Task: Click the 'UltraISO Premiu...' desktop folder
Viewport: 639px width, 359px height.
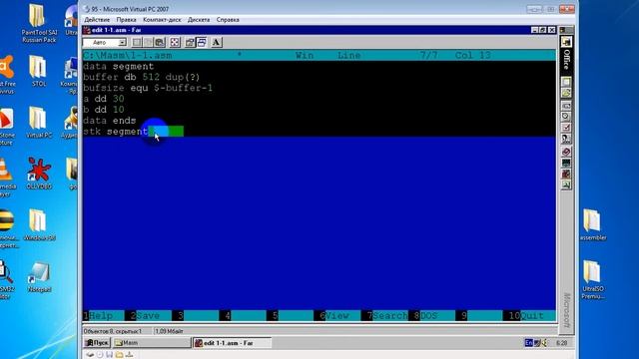Action: tap(592, 279)
